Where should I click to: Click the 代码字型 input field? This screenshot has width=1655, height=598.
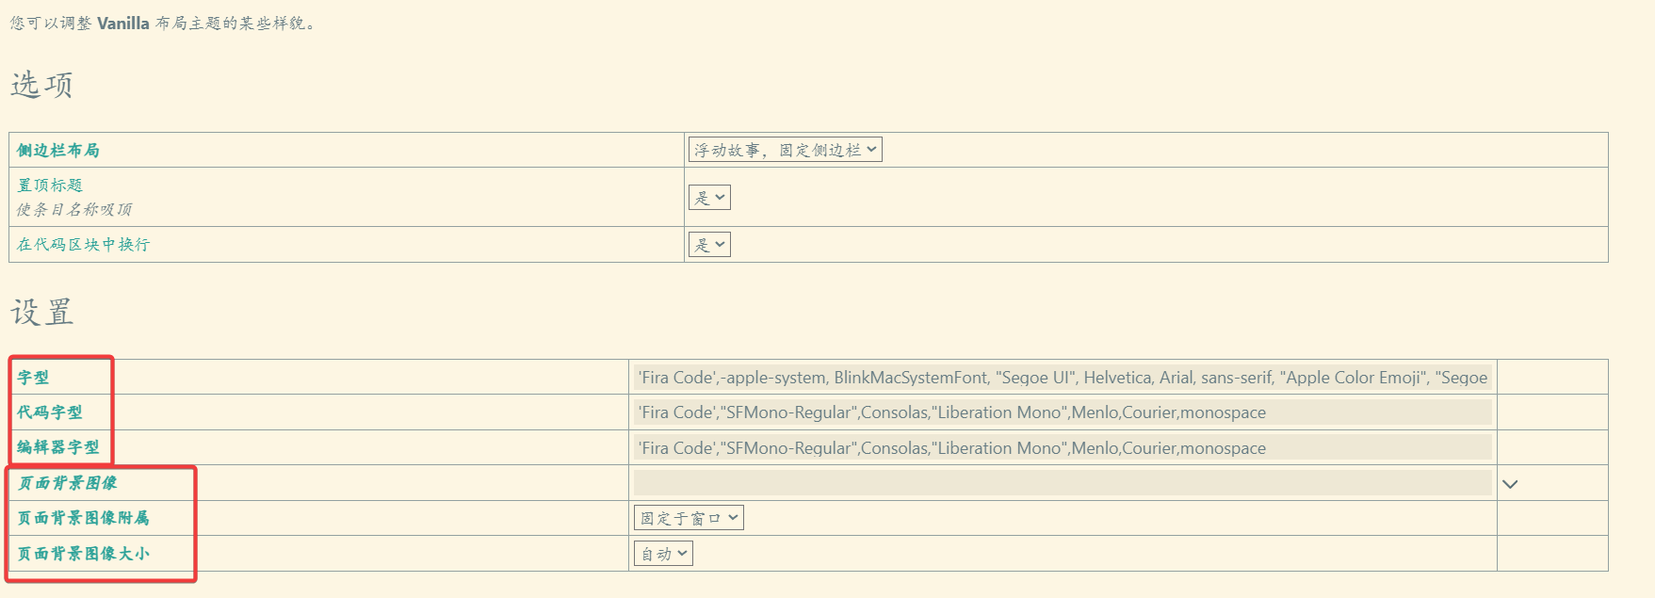coord(1063,412)
